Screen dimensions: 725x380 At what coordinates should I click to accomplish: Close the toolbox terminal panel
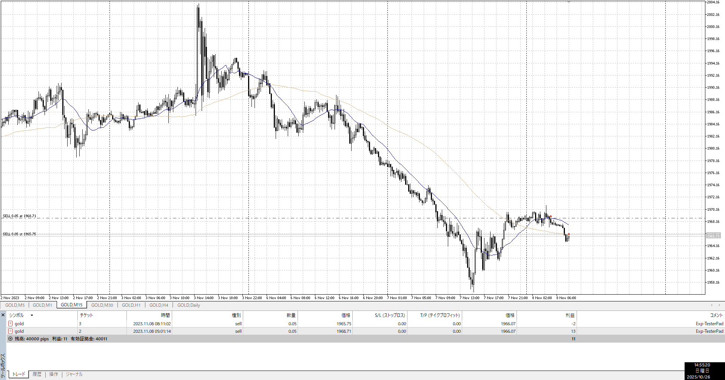(x=3, y=315)
